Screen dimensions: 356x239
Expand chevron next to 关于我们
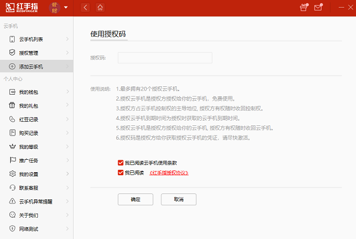(68, 215)
